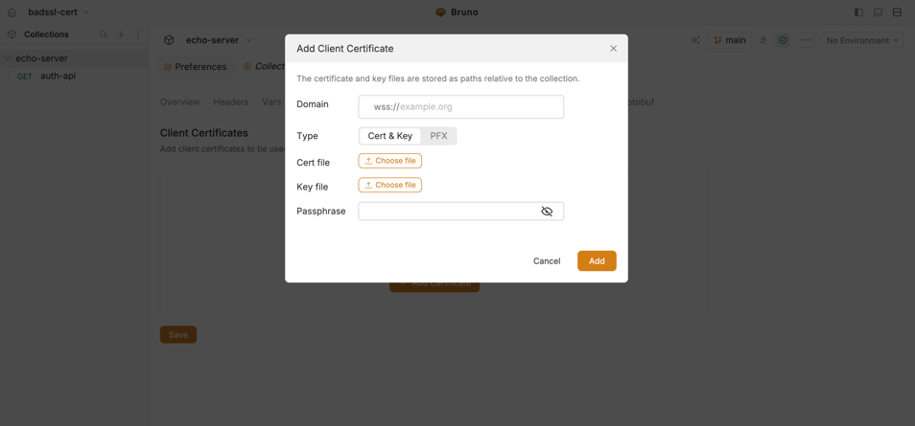Click Add button in dialog
Image resolution: width=915 pixels, height=426 pixels.
[597, 261]
